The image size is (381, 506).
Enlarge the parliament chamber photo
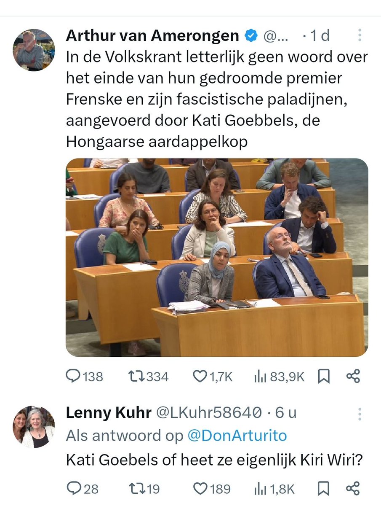[217, 257]
